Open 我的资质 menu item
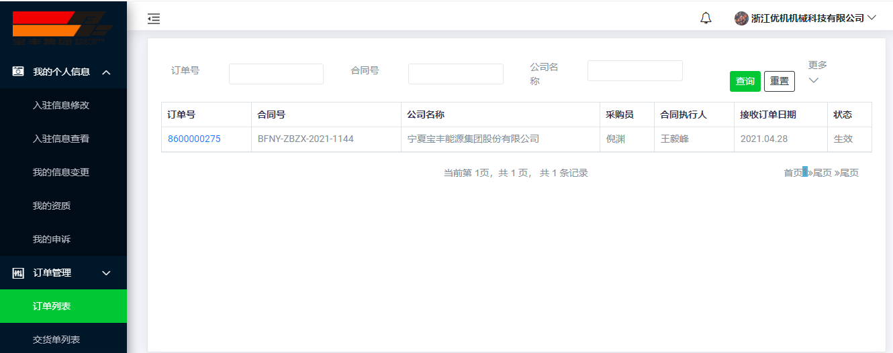 [52, 206]
